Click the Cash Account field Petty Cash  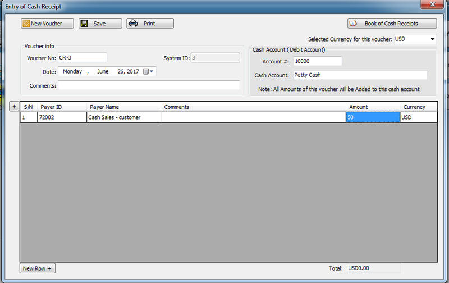(360, 75)
